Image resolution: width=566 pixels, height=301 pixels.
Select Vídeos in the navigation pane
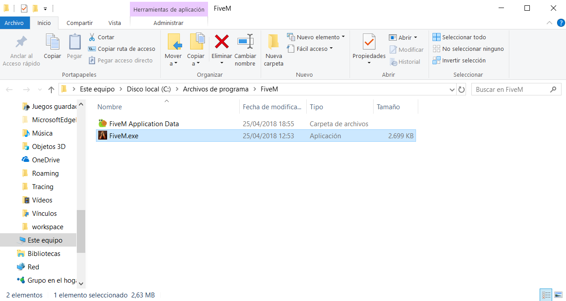click(x=37, y=200)
